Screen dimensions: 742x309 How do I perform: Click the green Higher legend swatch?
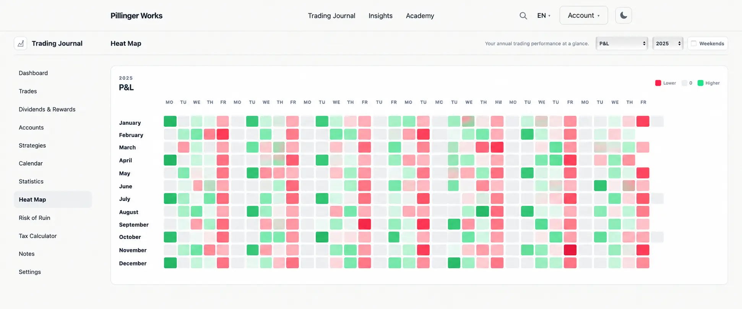tap(700, 83)
